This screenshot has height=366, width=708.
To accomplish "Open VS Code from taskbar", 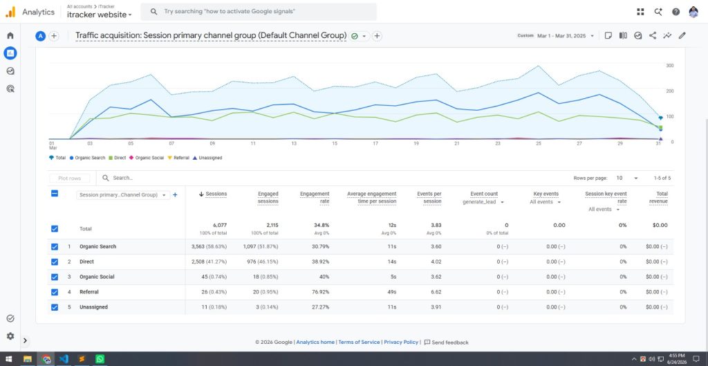I will tap(64, 359).
